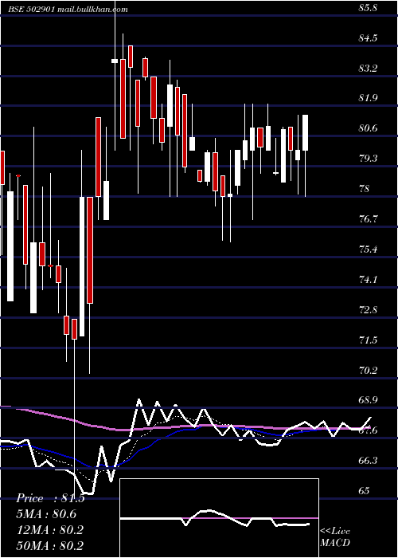The width and height of the screenshot is (398, 558).
Task: Click the 84.5 price axis label
Action: coord(368,38)
